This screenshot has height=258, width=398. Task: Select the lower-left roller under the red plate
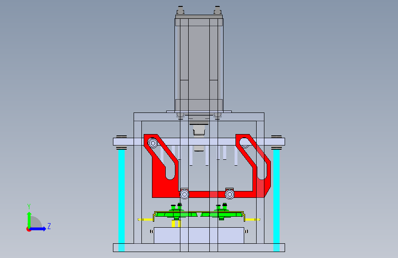point(185,195)
